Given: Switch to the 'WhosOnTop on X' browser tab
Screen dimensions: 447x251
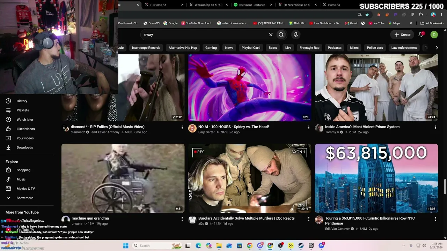Looking at the screenshot, I should 208,5.
